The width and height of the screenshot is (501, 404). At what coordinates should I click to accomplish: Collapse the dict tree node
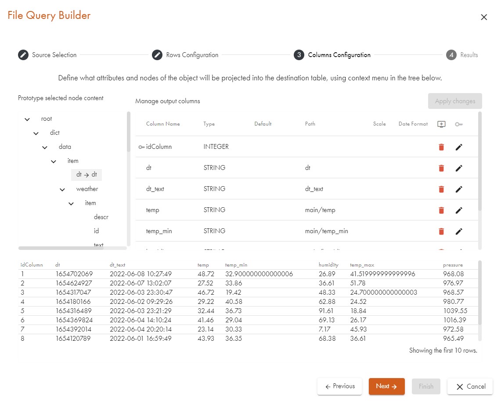(x=36, y=133)
